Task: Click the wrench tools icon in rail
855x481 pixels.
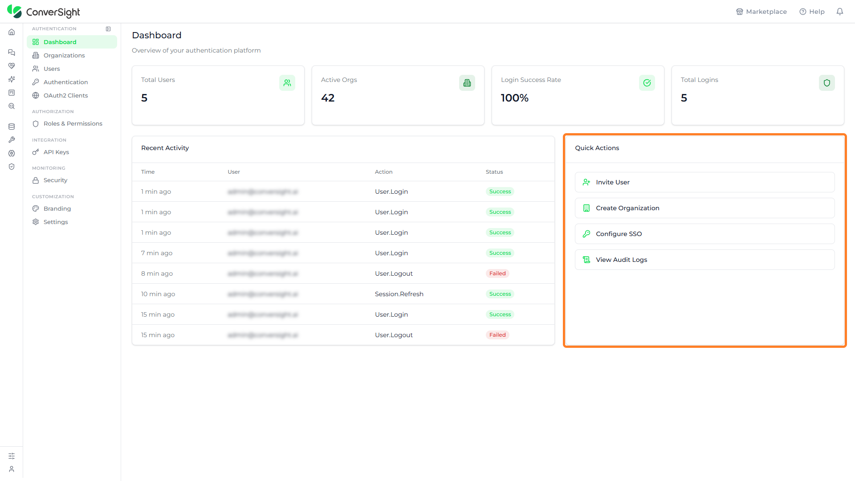Action: point(12,140)
